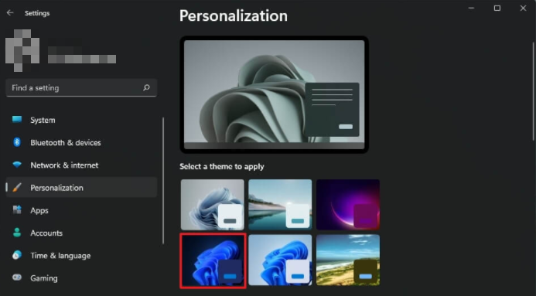This screenshot has height=296, width=536.
Task: Click the sidebar navigation scrollbar
Action: click(163, 180)
